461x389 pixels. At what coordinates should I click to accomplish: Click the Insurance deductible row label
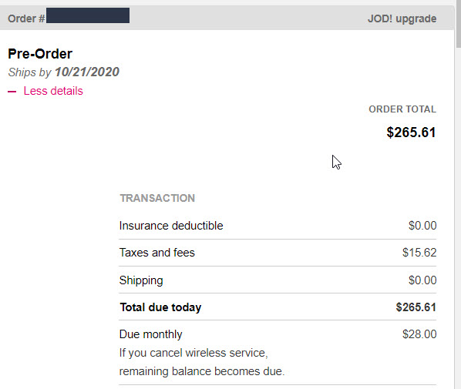pyautogui.click(x=171, y=226)
